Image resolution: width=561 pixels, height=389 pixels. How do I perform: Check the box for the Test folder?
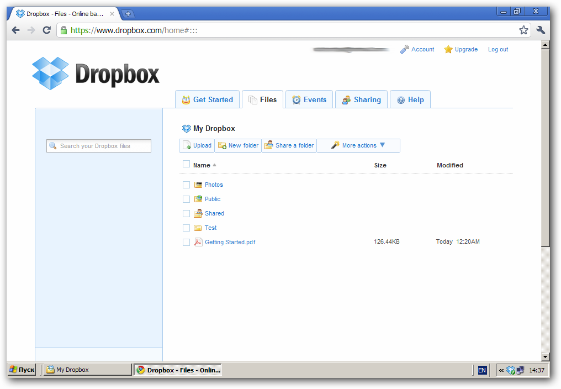(186, 228)
